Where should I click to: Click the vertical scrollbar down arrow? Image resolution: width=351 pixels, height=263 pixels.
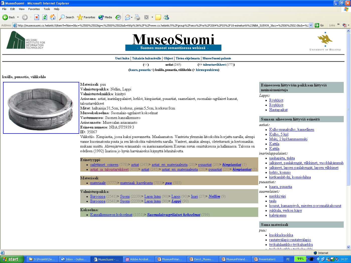tap(348, 247)
